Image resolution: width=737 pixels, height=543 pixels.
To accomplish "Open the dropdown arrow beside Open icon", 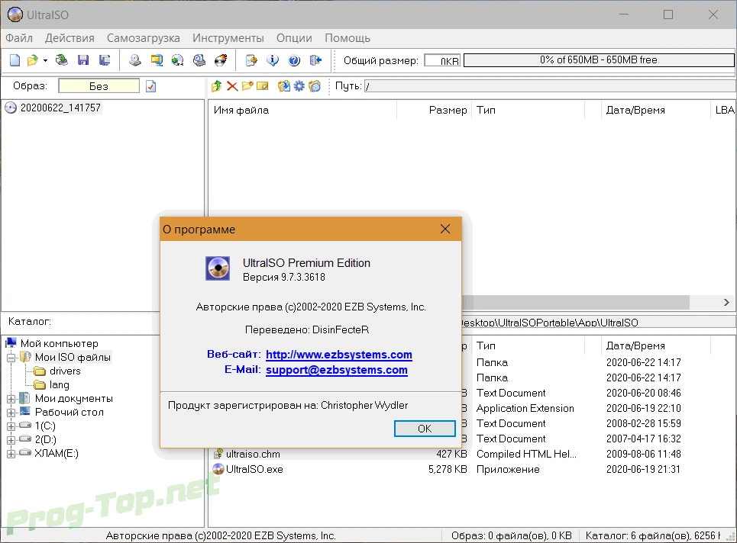I will click(x=45, y=60).
